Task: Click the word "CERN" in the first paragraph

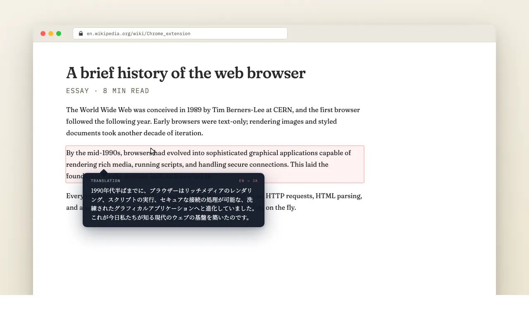Action: [283, 110]
